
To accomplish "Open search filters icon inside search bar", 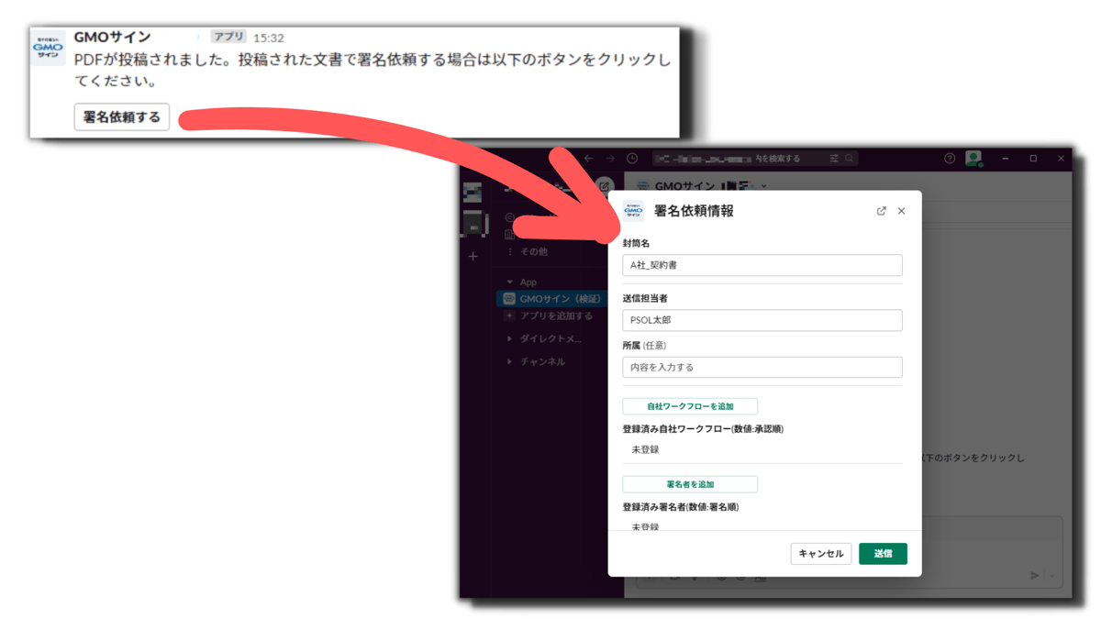I will [835, 158].
